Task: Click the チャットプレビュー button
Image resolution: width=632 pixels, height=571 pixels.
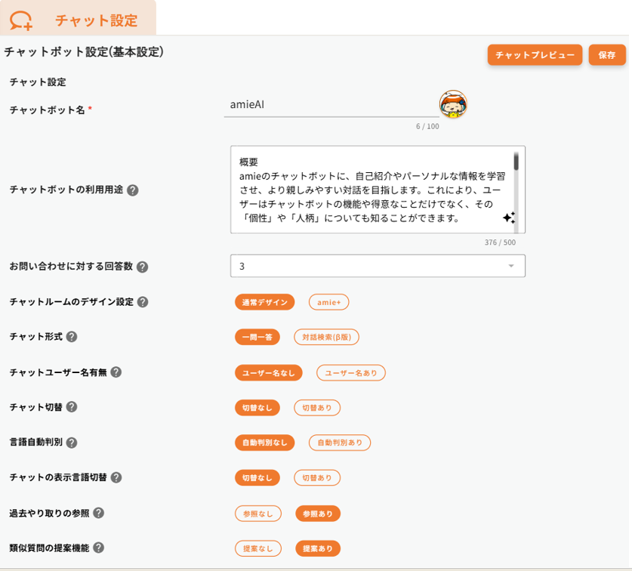Action: click(x=535, y=55)
